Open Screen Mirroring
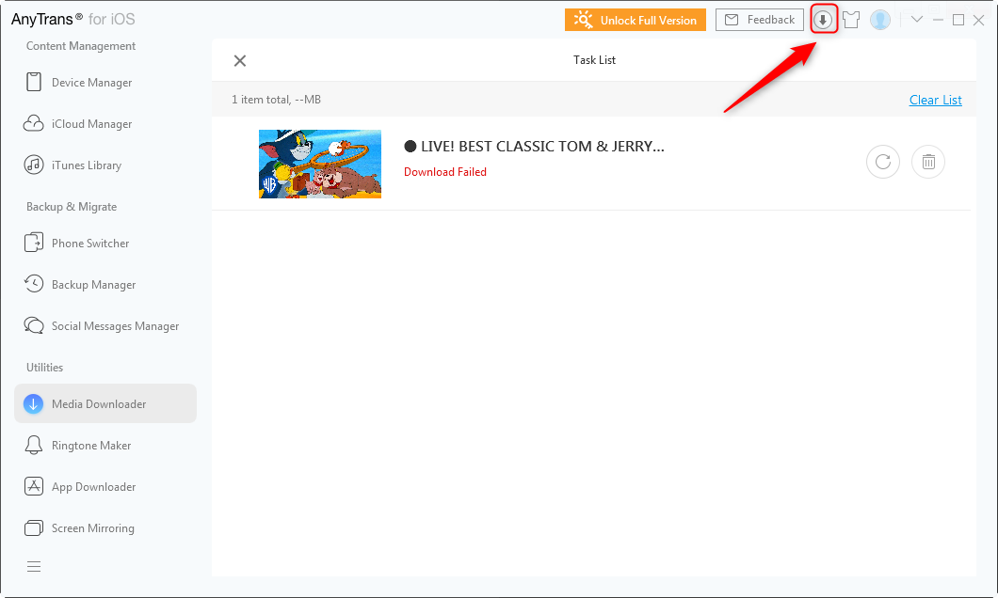 (92, 528)
